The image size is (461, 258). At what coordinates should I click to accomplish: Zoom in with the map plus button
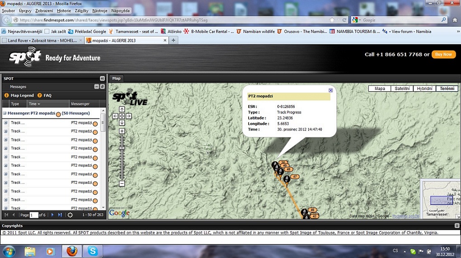(122, 131)
